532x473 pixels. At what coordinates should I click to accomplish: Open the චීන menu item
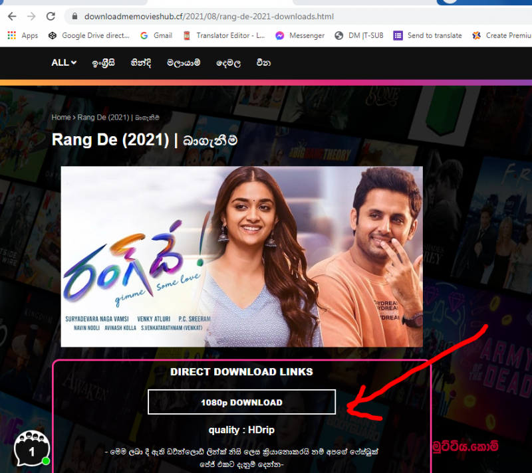pos(263,62)
